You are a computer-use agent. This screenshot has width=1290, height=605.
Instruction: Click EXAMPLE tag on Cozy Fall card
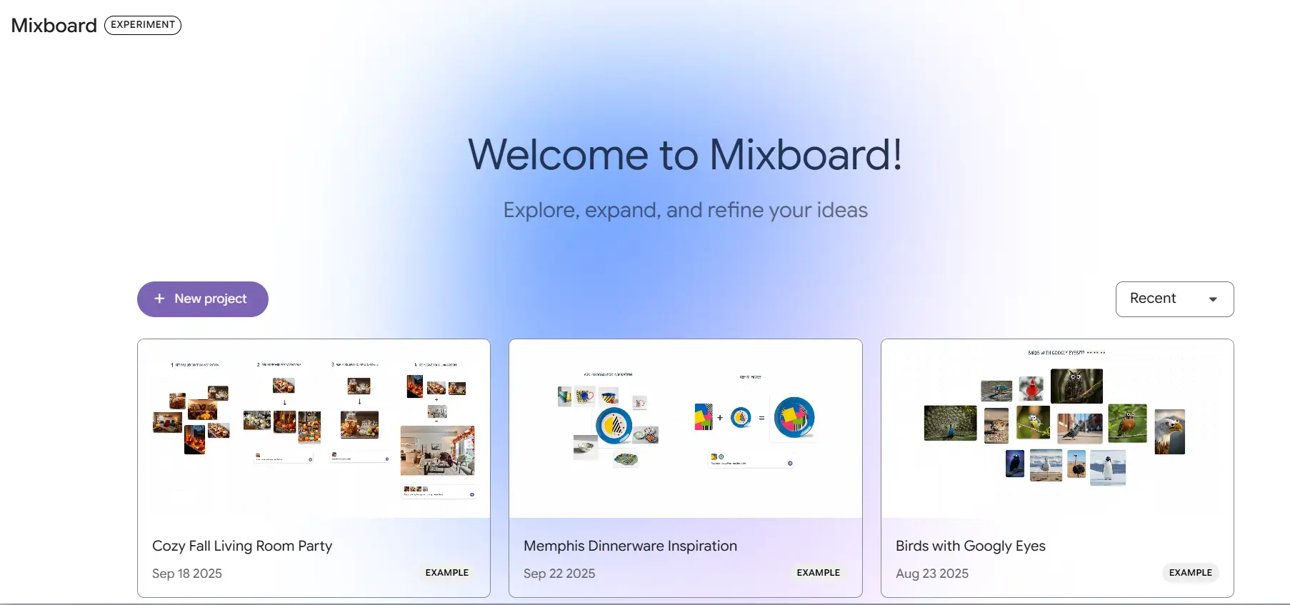(x=447, y=573)
